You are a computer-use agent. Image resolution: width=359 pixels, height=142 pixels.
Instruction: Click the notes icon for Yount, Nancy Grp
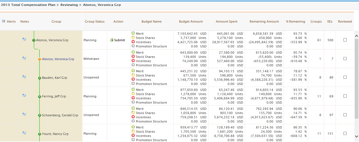click(x=24, y=133)
